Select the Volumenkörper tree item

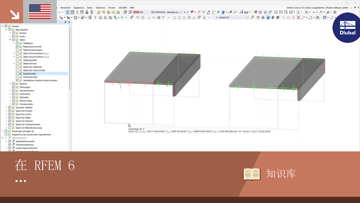[x=27, y=91]
